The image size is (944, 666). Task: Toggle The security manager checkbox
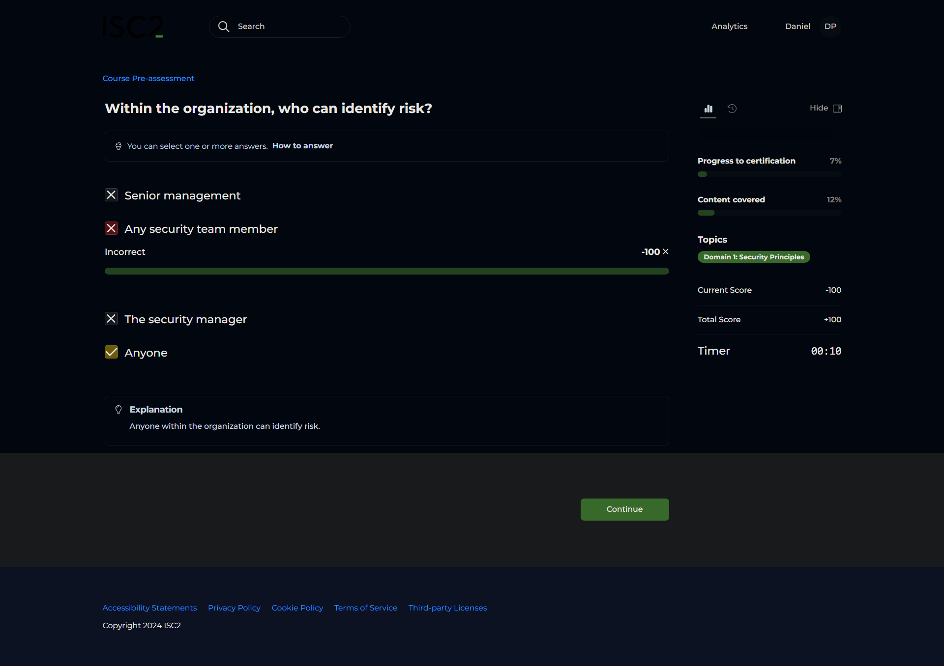click(x=112, y=319)
